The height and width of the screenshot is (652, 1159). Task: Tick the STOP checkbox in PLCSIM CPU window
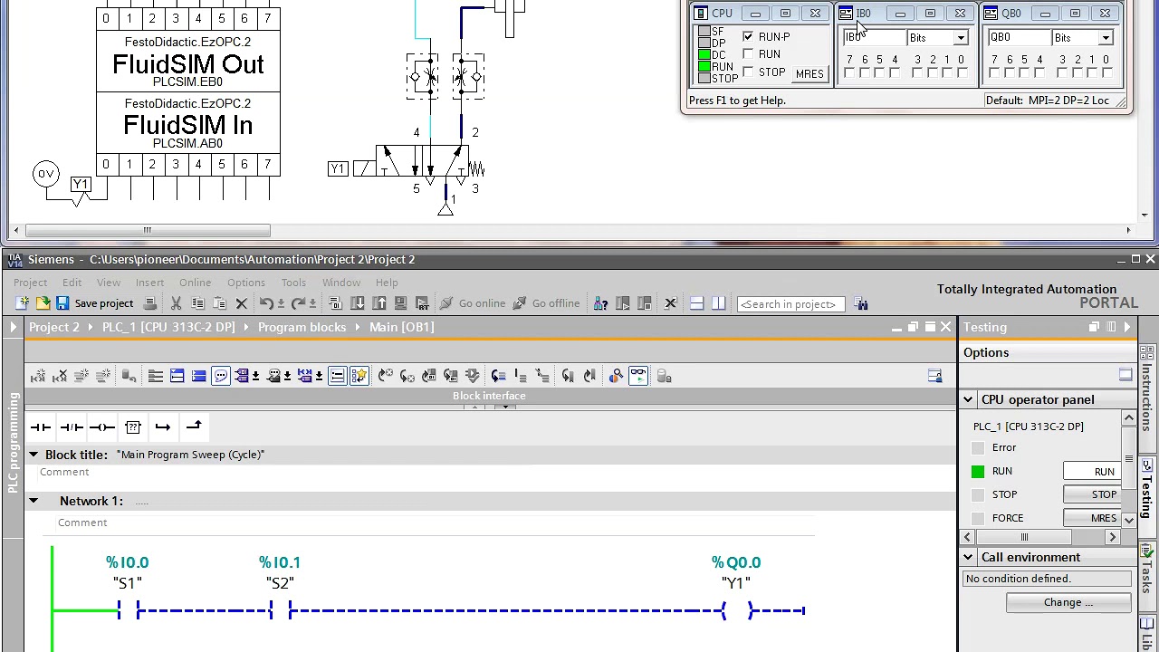(748, 72)
